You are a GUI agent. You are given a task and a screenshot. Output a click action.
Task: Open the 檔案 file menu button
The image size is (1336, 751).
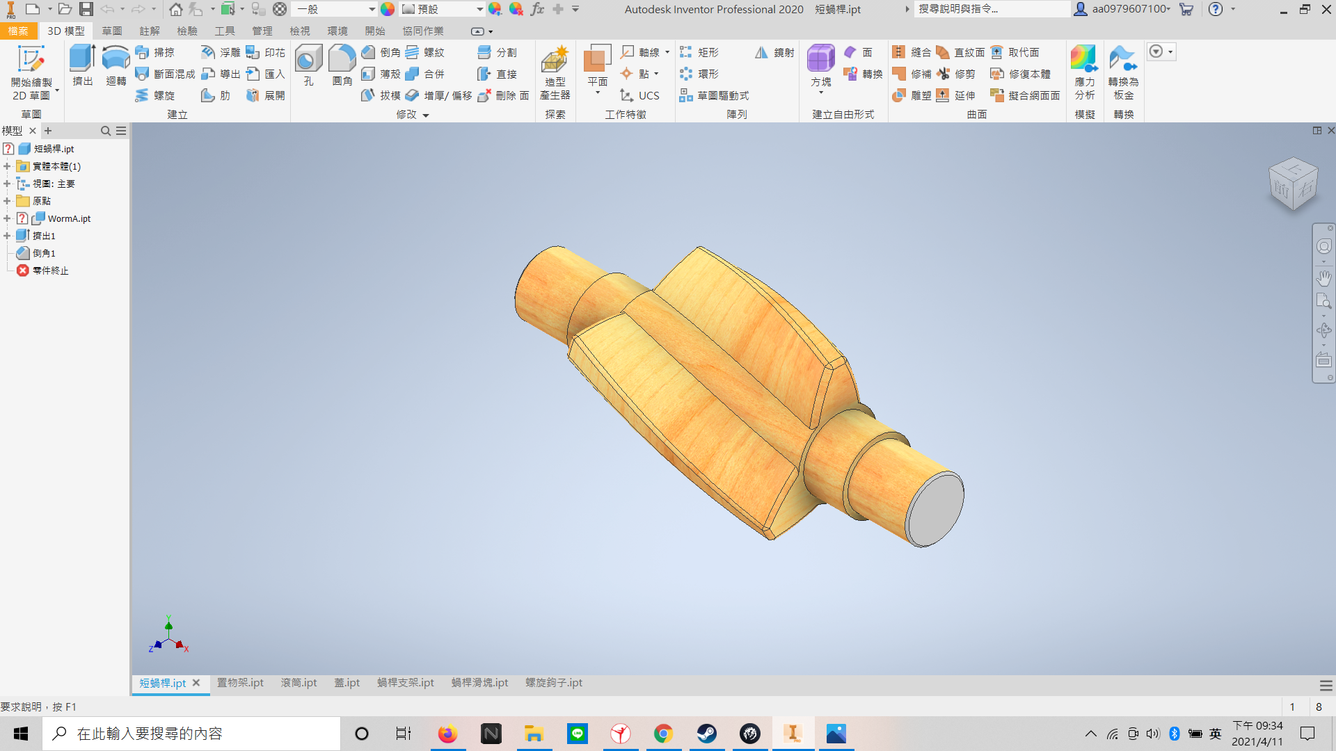(x=18, y=31)
